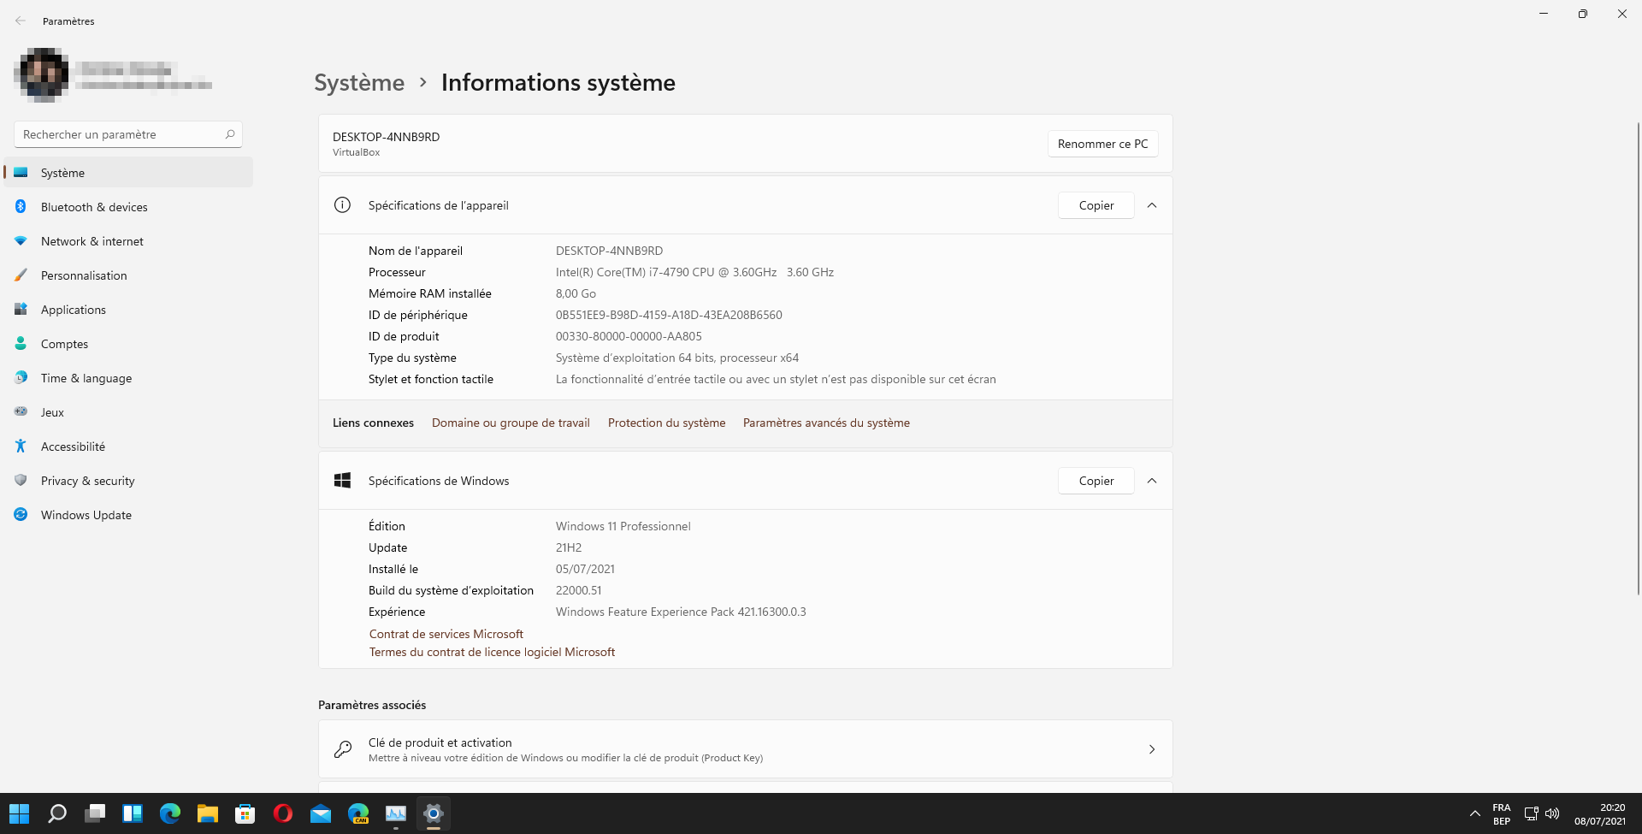
Task: Open Clé de produit et activation
Action: pyautogui.click(x=745, y=749)
